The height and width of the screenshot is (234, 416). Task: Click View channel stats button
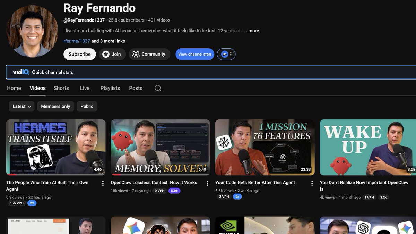pos(195,54)
